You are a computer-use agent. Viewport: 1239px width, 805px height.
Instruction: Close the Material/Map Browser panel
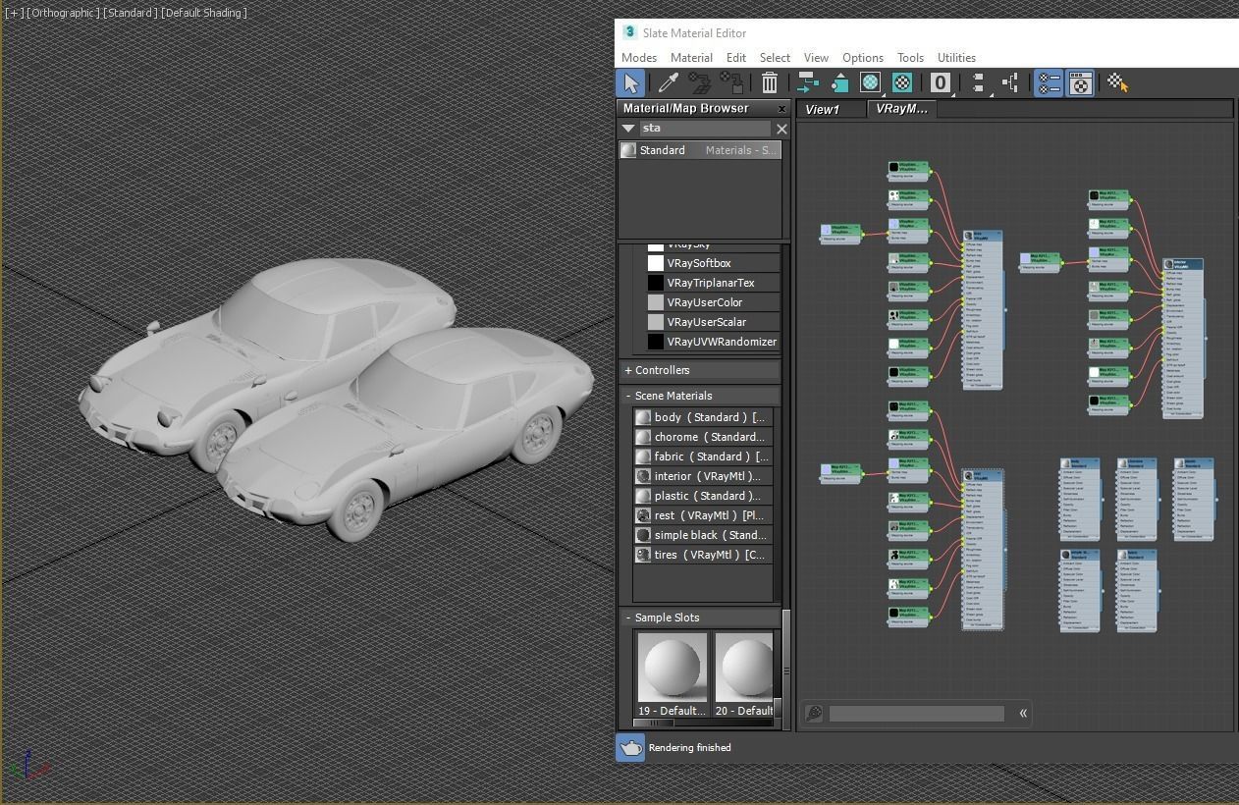point(782,109)
